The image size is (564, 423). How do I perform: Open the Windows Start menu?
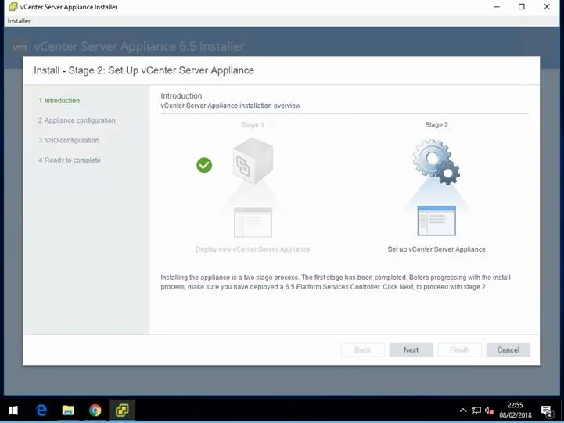(13, 410)
